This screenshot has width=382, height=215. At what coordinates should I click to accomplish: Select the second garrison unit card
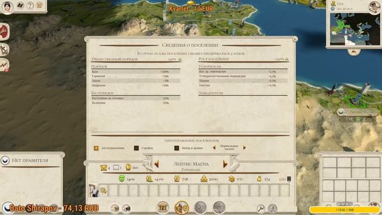coord(103,191)
